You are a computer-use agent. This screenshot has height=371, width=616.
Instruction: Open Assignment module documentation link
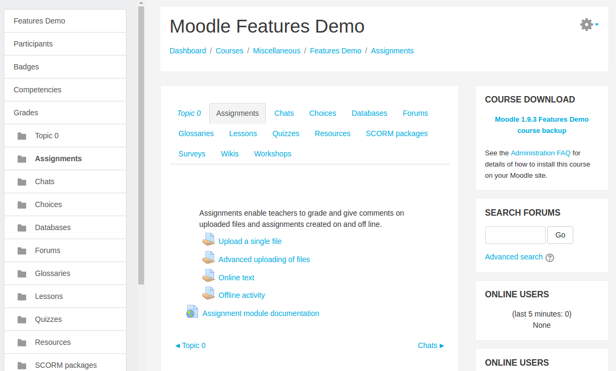coord(260,313)
